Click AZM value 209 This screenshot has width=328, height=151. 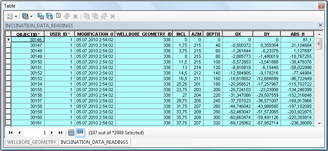point(196,112)
